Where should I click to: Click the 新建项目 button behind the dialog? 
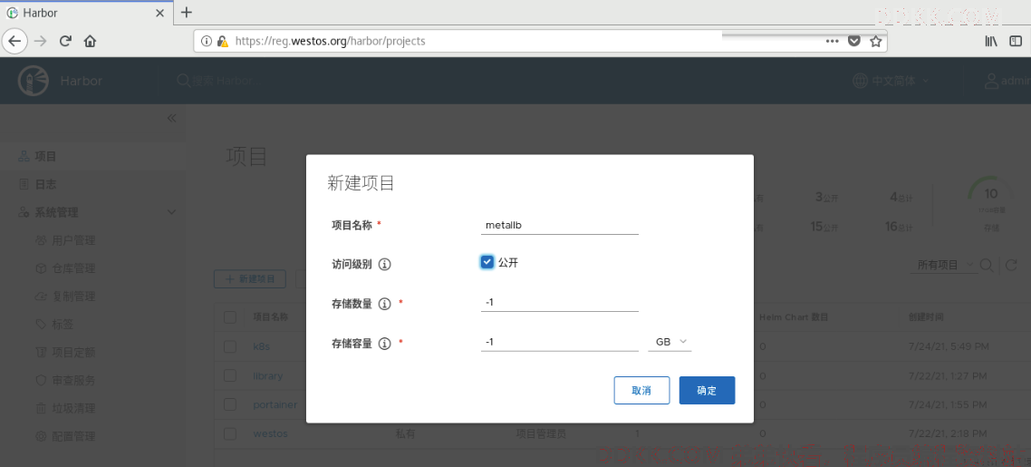coord(250,279)
